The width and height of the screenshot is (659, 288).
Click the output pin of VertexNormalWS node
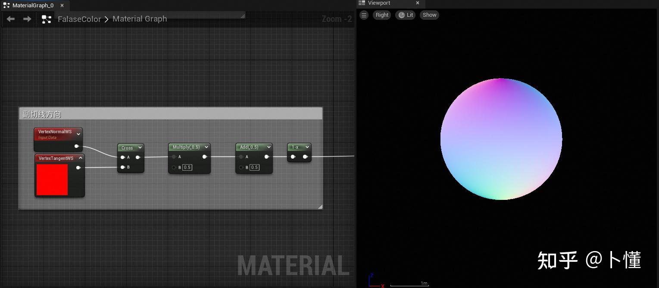point(77,146)
